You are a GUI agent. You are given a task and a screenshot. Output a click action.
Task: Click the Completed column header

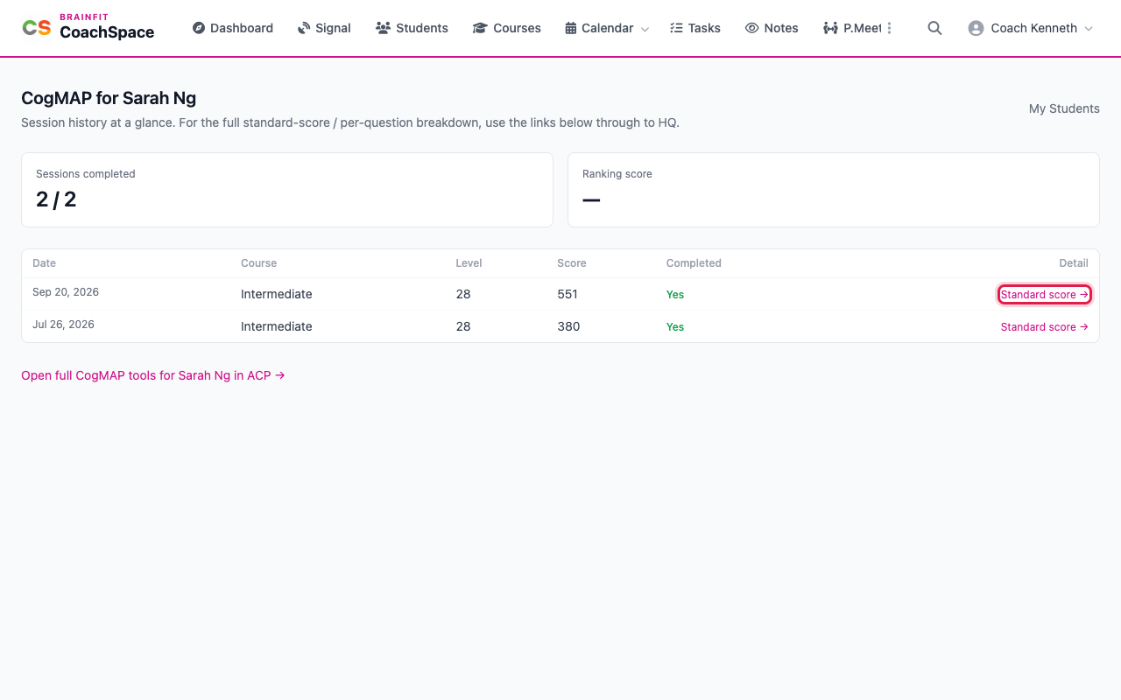click(694, 263)
